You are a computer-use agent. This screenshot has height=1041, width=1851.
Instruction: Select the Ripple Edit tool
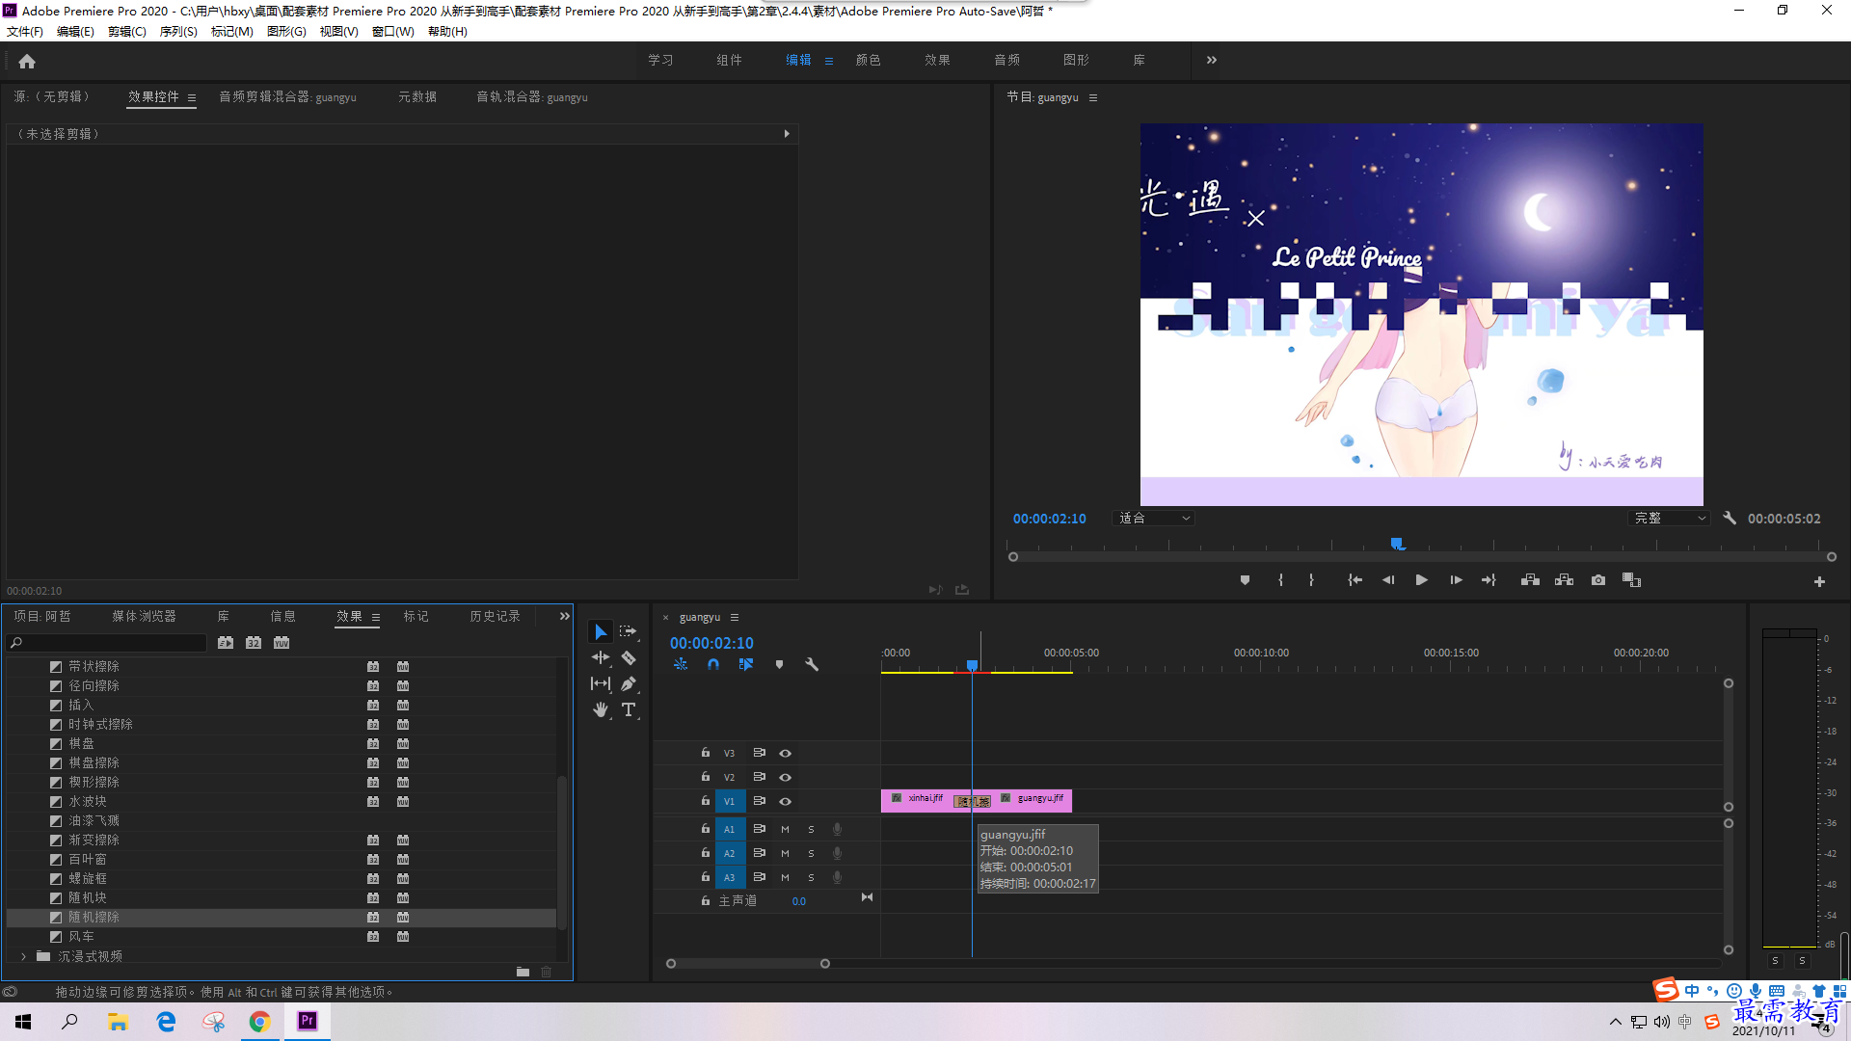pyautogui.click(x=601, y=657)
